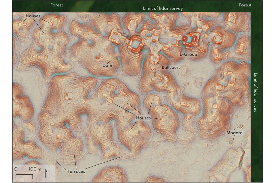275x183 pixels.
Task: Click the horizontal 'Limit of lidar survey' text
Action: (163, 8)
